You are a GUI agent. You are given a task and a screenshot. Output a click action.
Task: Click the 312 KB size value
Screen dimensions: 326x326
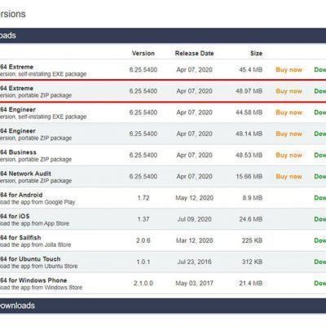click(x=252, y=262)
